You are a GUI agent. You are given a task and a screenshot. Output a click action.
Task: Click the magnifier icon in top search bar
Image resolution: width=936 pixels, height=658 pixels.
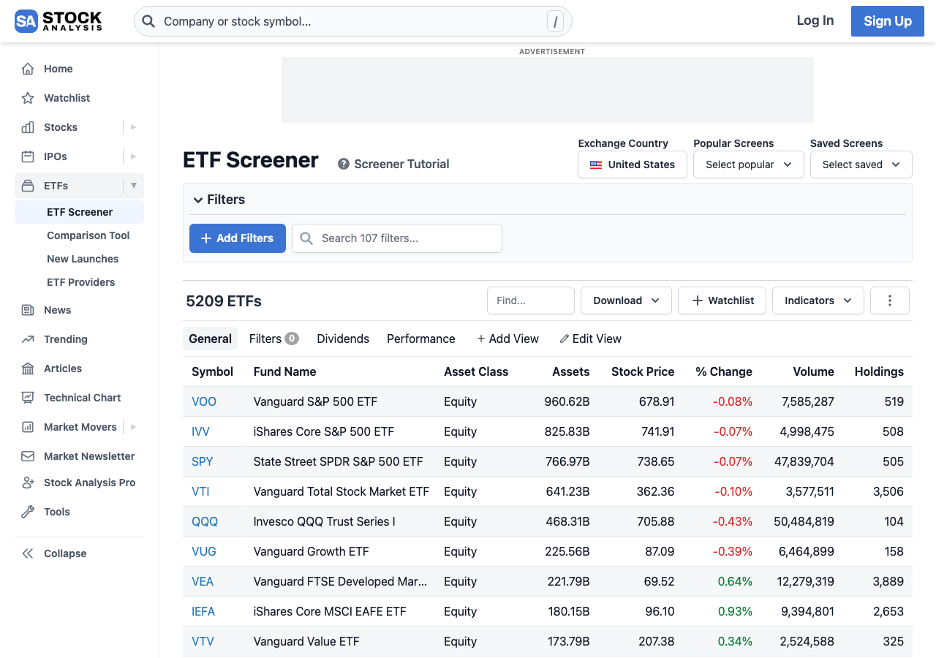click(x=148, y=21)
